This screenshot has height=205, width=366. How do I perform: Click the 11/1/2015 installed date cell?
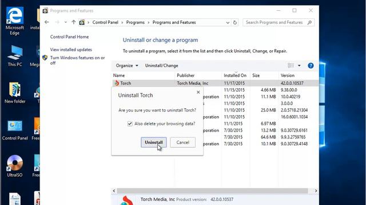pos(233,124)
